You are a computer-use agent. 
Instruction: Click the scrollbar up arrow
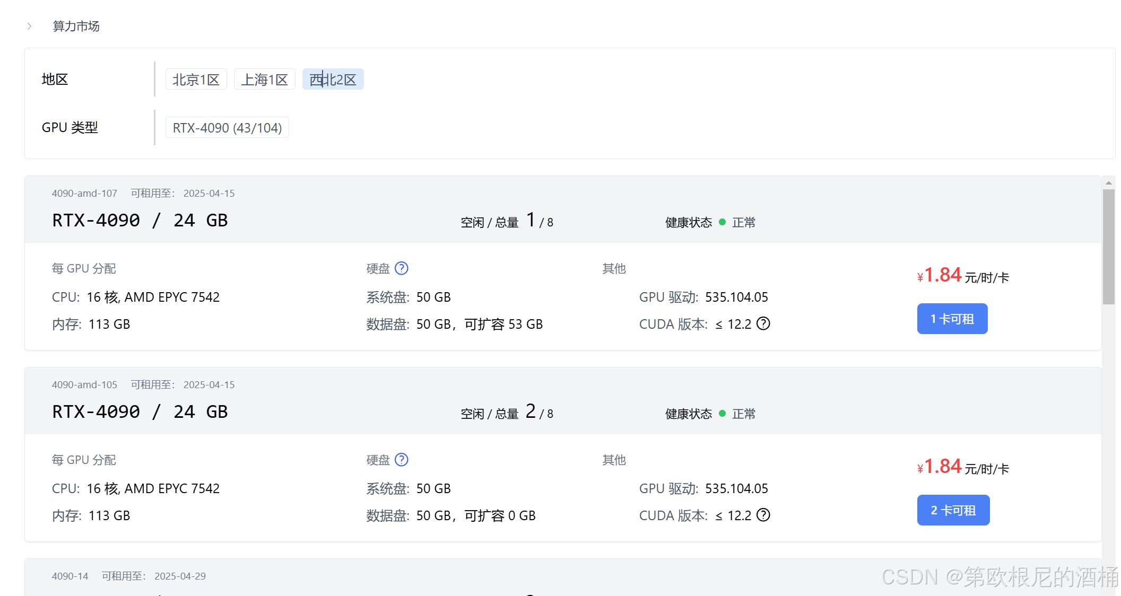tap(1108, 183)
